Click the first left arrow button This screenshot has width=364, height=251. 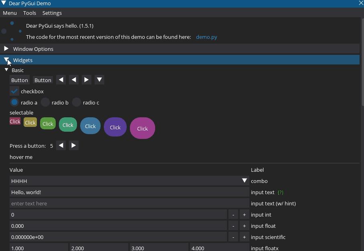coord(61,80)
